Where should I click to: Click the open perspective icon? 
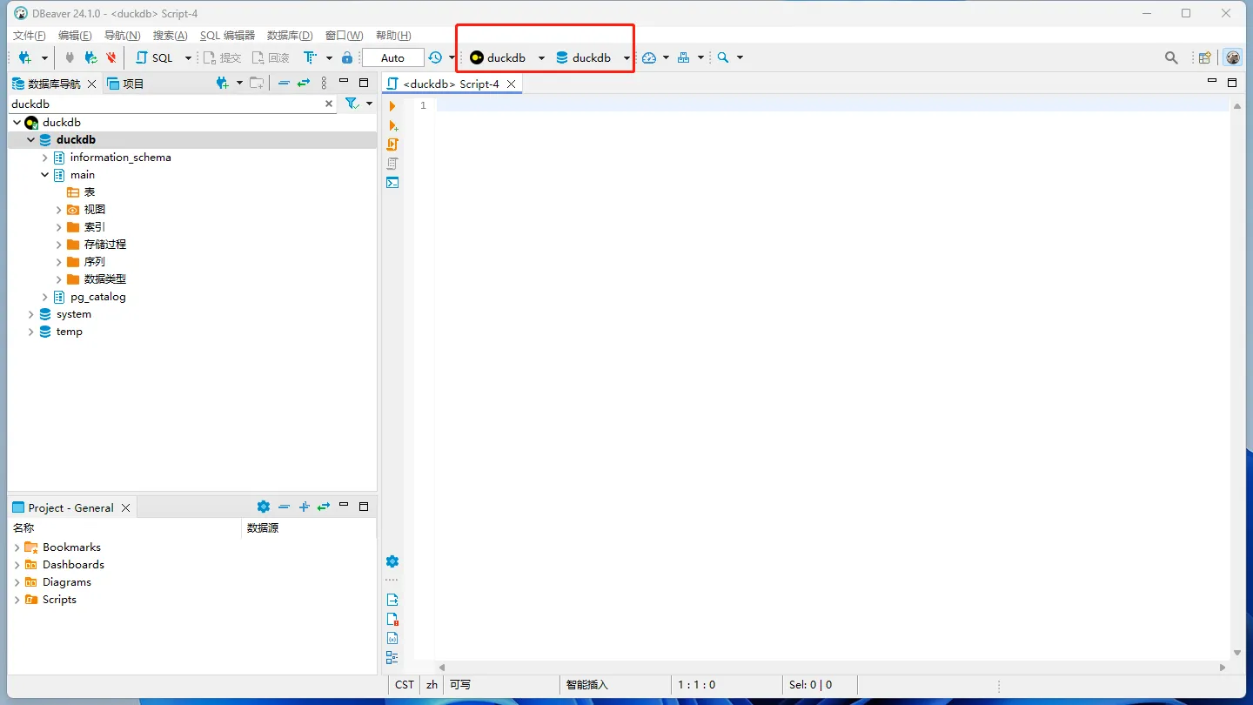pos(1204,58)
